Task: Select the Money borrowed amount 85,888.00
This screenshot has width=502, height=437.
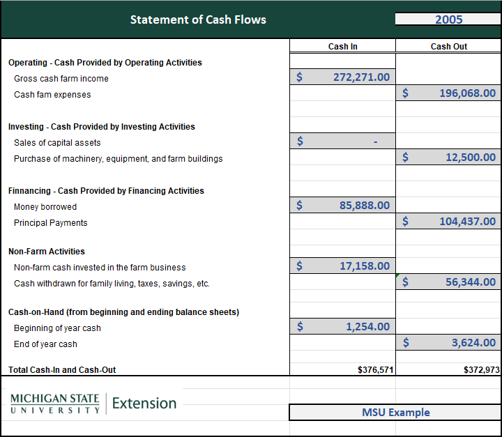Action: coord(342,206)
